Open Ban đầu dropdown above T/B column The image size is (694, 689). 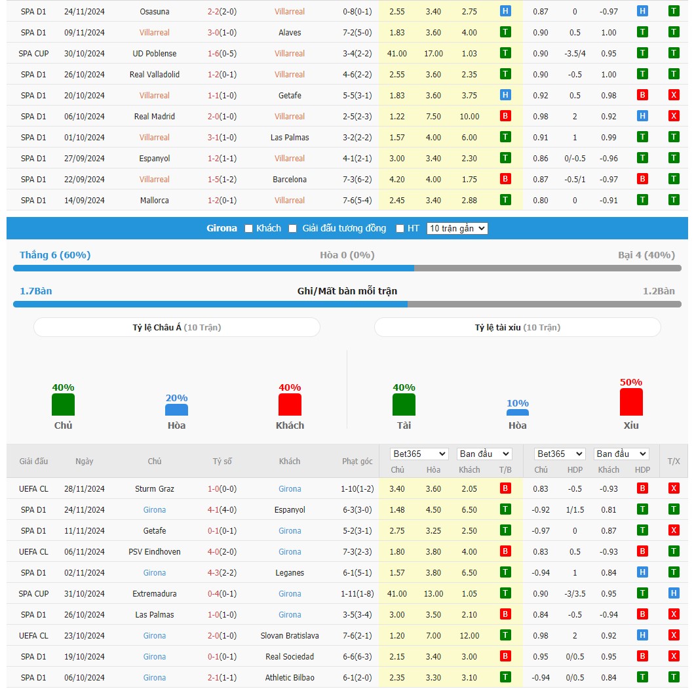tap(484, 454)
